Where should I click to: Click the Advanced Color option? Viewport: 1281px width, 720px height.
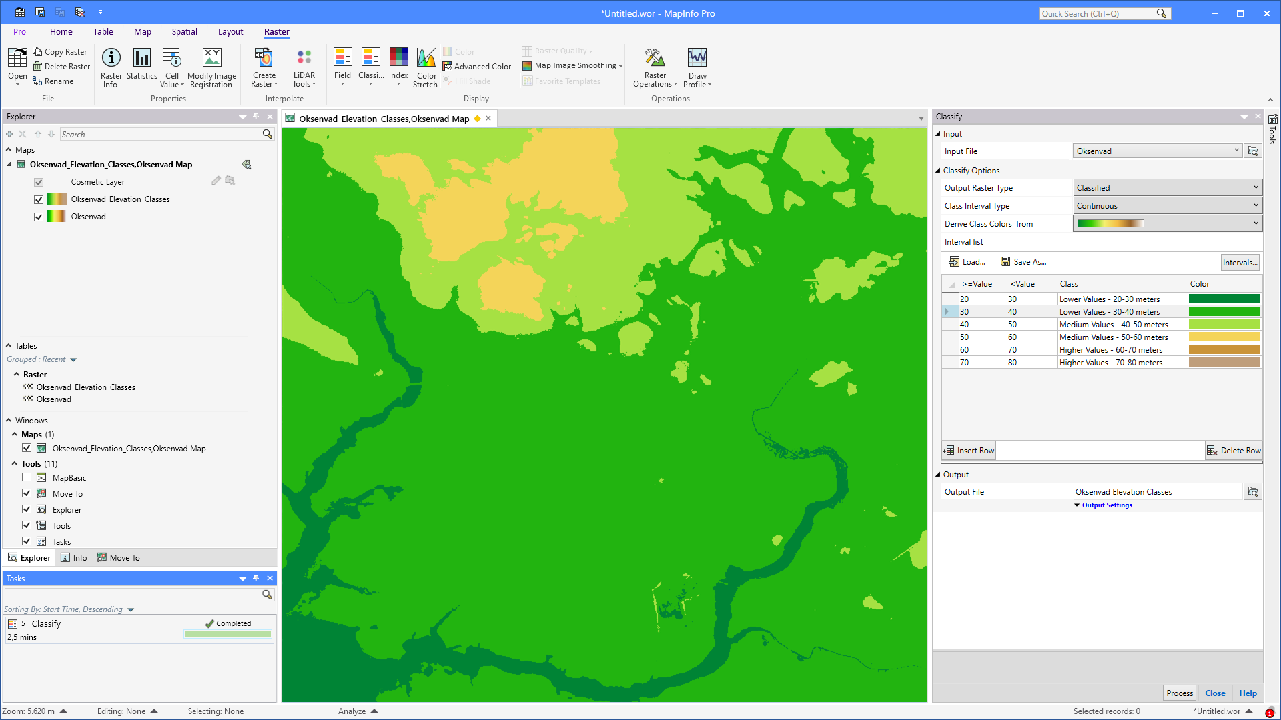(477, 66)
